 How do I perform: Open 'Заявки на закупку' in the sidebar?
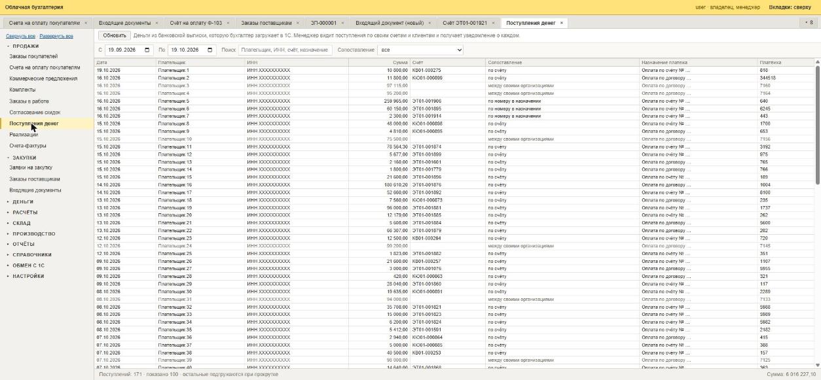click(31, 167)
